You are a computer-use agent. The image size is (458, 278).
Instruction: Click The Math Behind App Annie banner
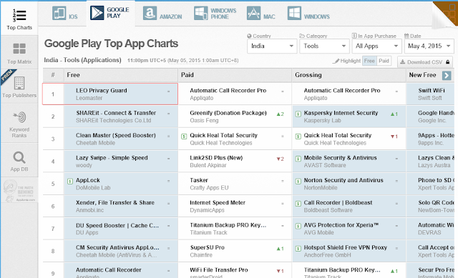19,191
